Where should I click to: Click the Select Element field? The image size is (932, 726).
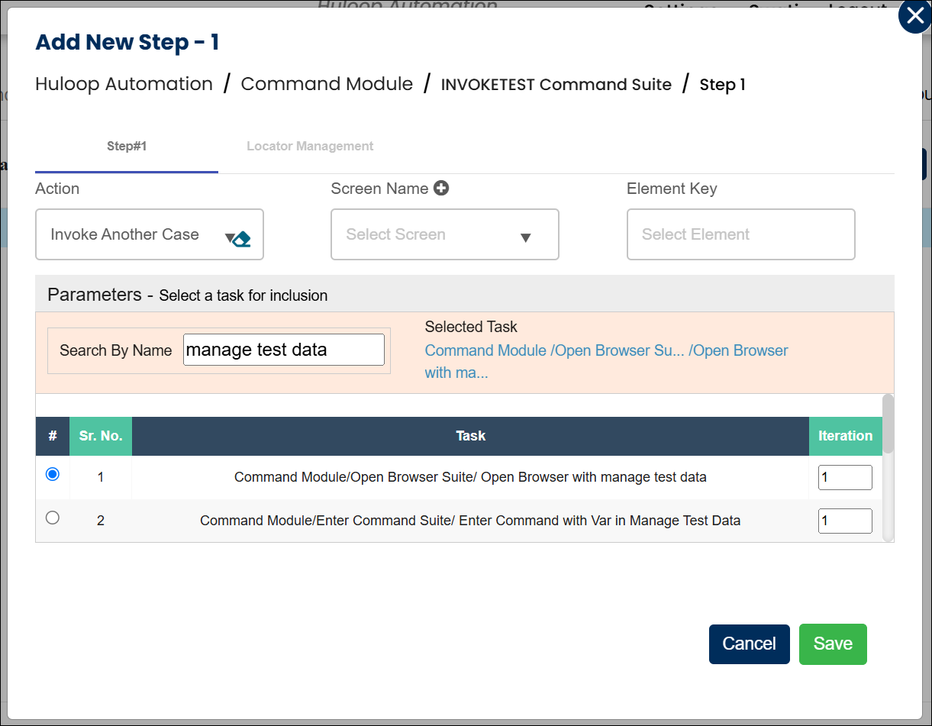tap(740, 235)
